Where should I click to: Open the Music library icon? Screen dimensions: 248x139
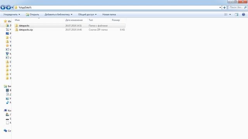[7, 102]
